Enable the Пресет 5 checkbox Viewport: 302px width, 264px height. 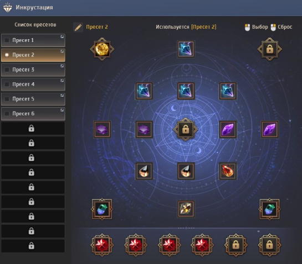pyautogui.click(x=7, y=99)
